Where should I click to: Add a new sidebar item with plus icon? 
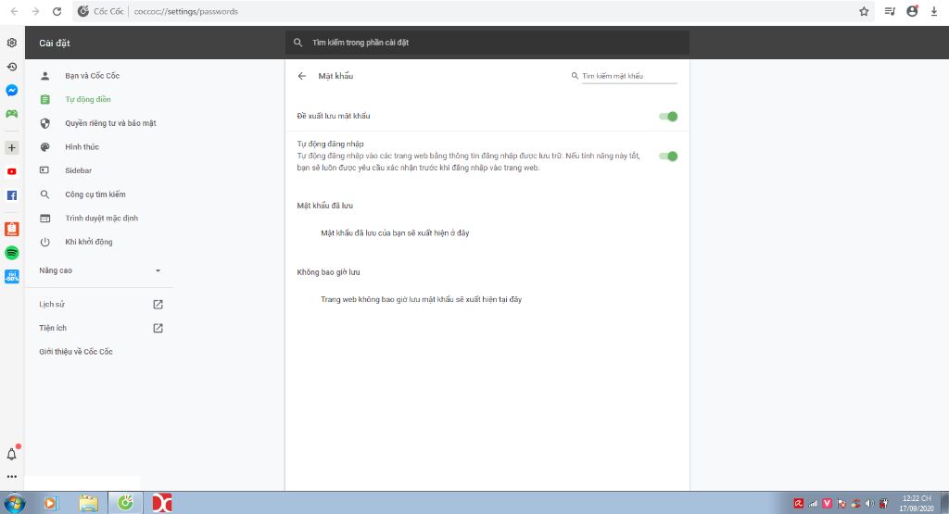pyautogui.click(x=11, y=147)
